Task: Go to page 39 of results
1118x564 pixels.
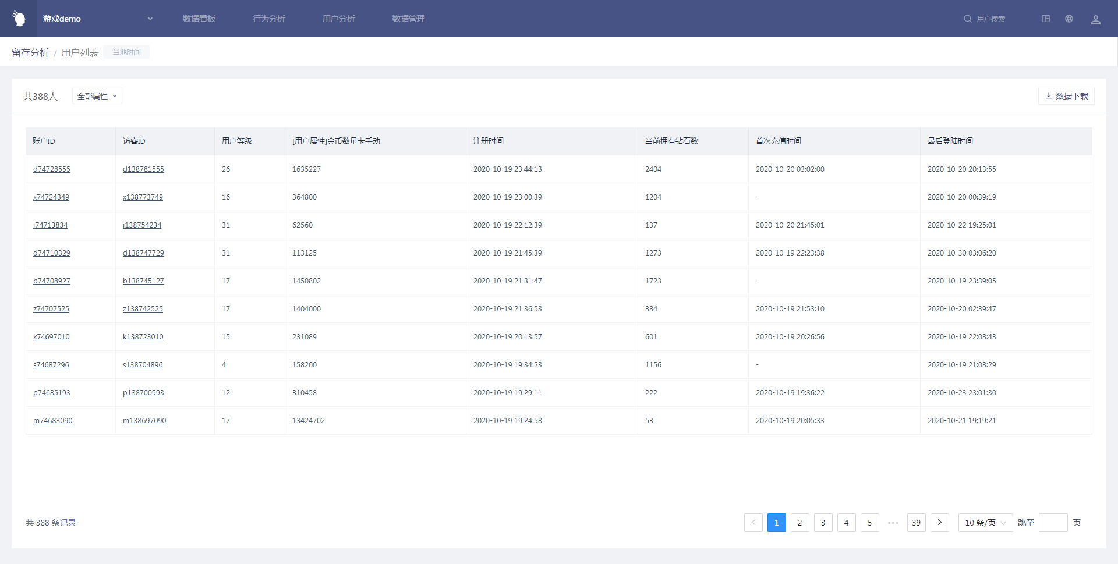Action: pos(916,523)
